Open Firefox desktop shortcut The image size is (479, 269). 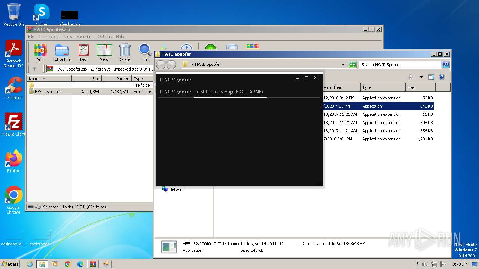point(13,161)
